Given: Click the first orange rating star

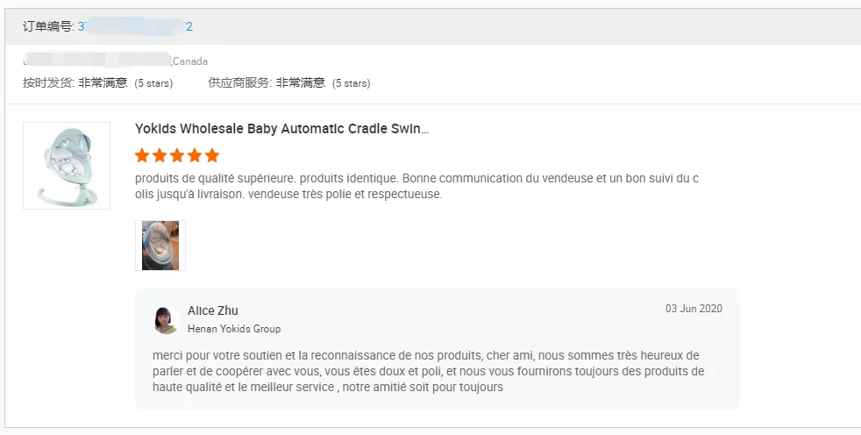Looking at the screenshot, I should 142,156.
